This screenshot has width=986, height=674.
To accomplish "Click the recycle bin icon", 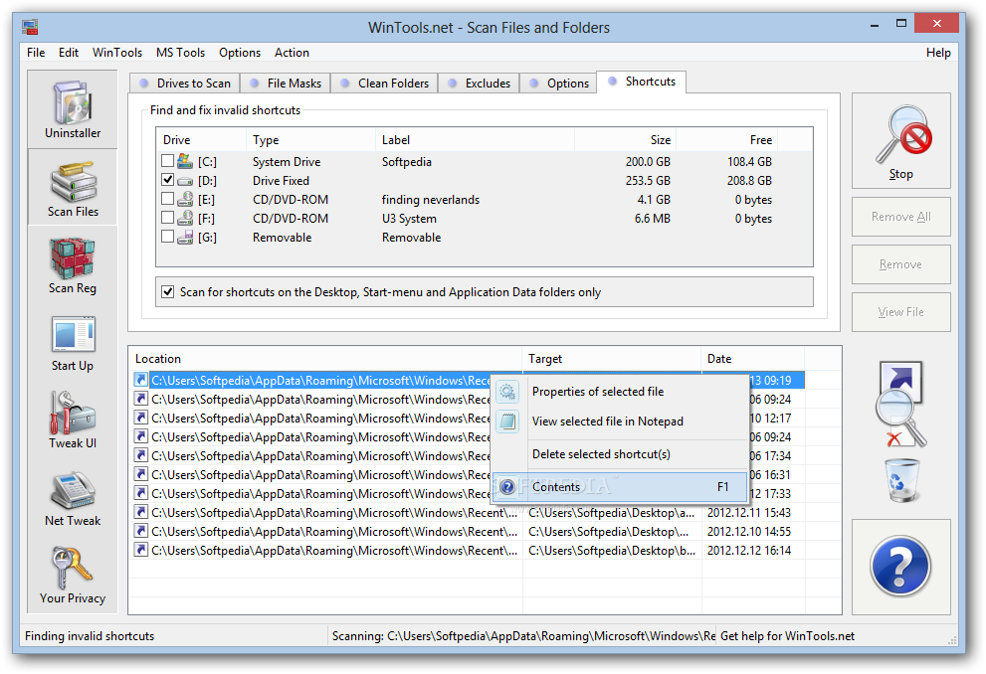I will coord(901,480).
